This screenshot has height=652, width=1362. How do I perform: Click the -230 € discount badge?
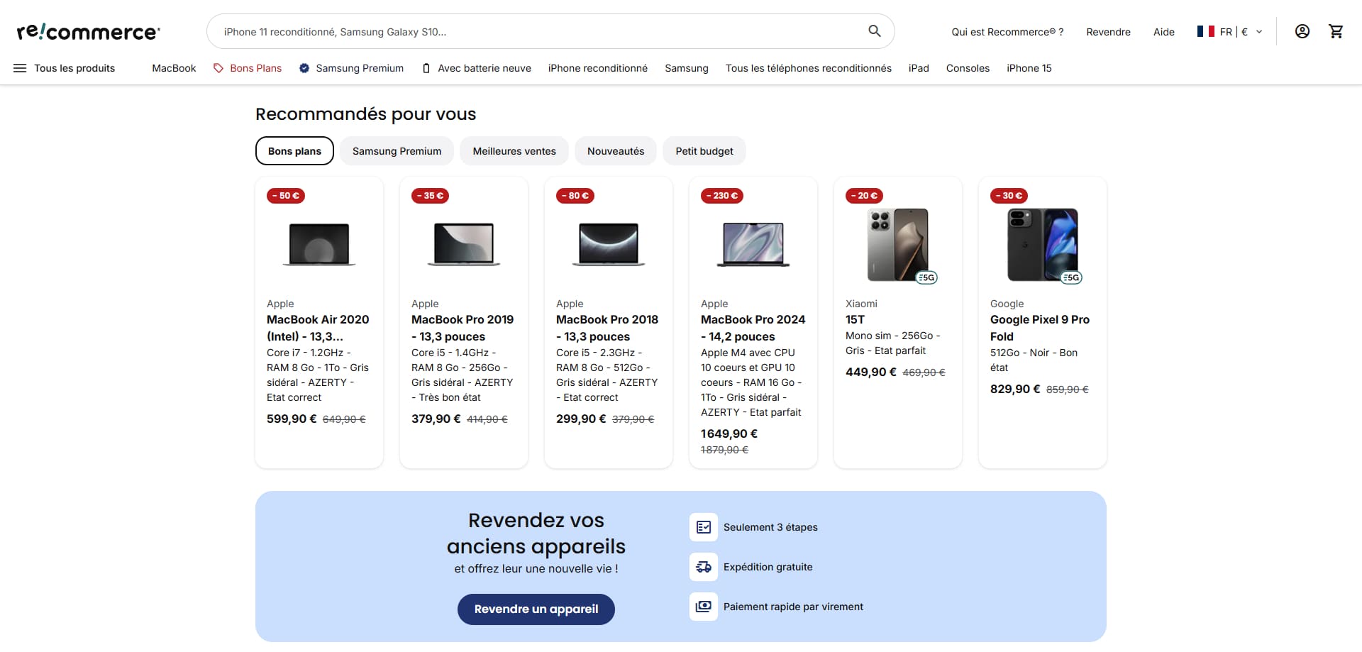point(722,196)
